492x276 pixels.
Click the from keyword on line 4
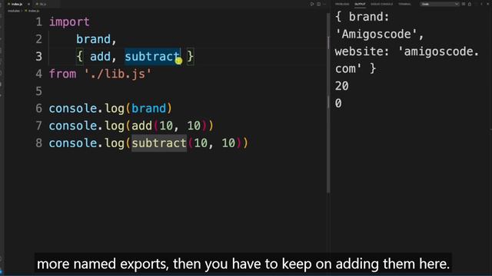(62, 74)
